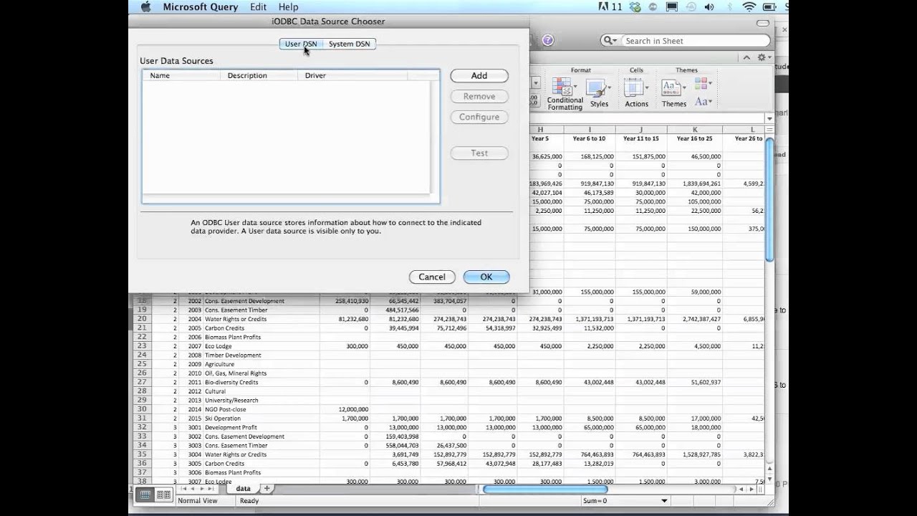Open the Apple menu
This screenshot has height=516, width=917.
click(x=146, y=7)
